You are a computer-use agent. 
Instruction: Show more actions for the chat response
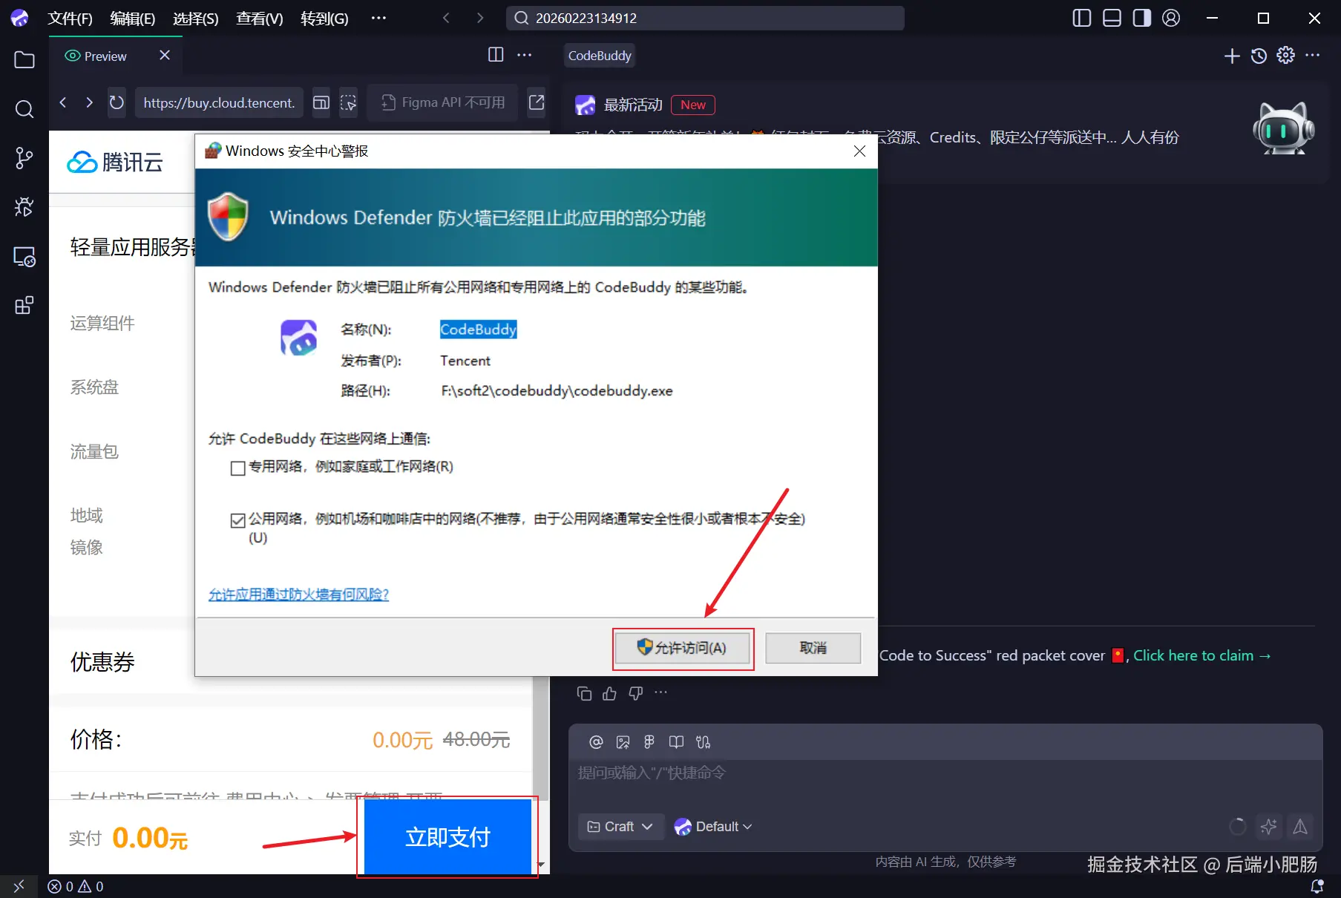tap(661, 692)
